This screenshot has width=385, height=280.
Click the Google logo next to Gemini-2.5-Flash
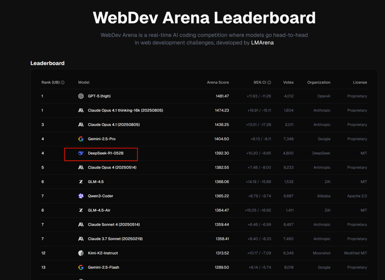point(81,267)
